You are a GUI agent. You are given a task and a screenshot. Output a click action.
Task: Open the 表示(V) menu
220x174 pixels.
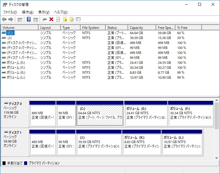44,12
